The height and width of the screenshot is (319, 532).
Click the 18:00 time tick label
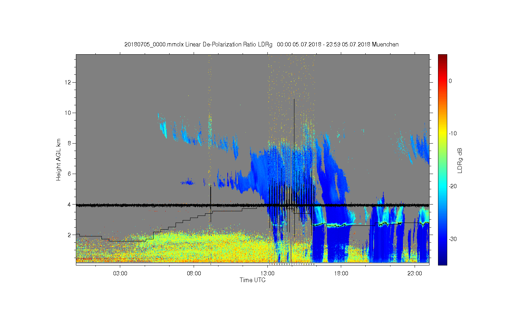341,274
